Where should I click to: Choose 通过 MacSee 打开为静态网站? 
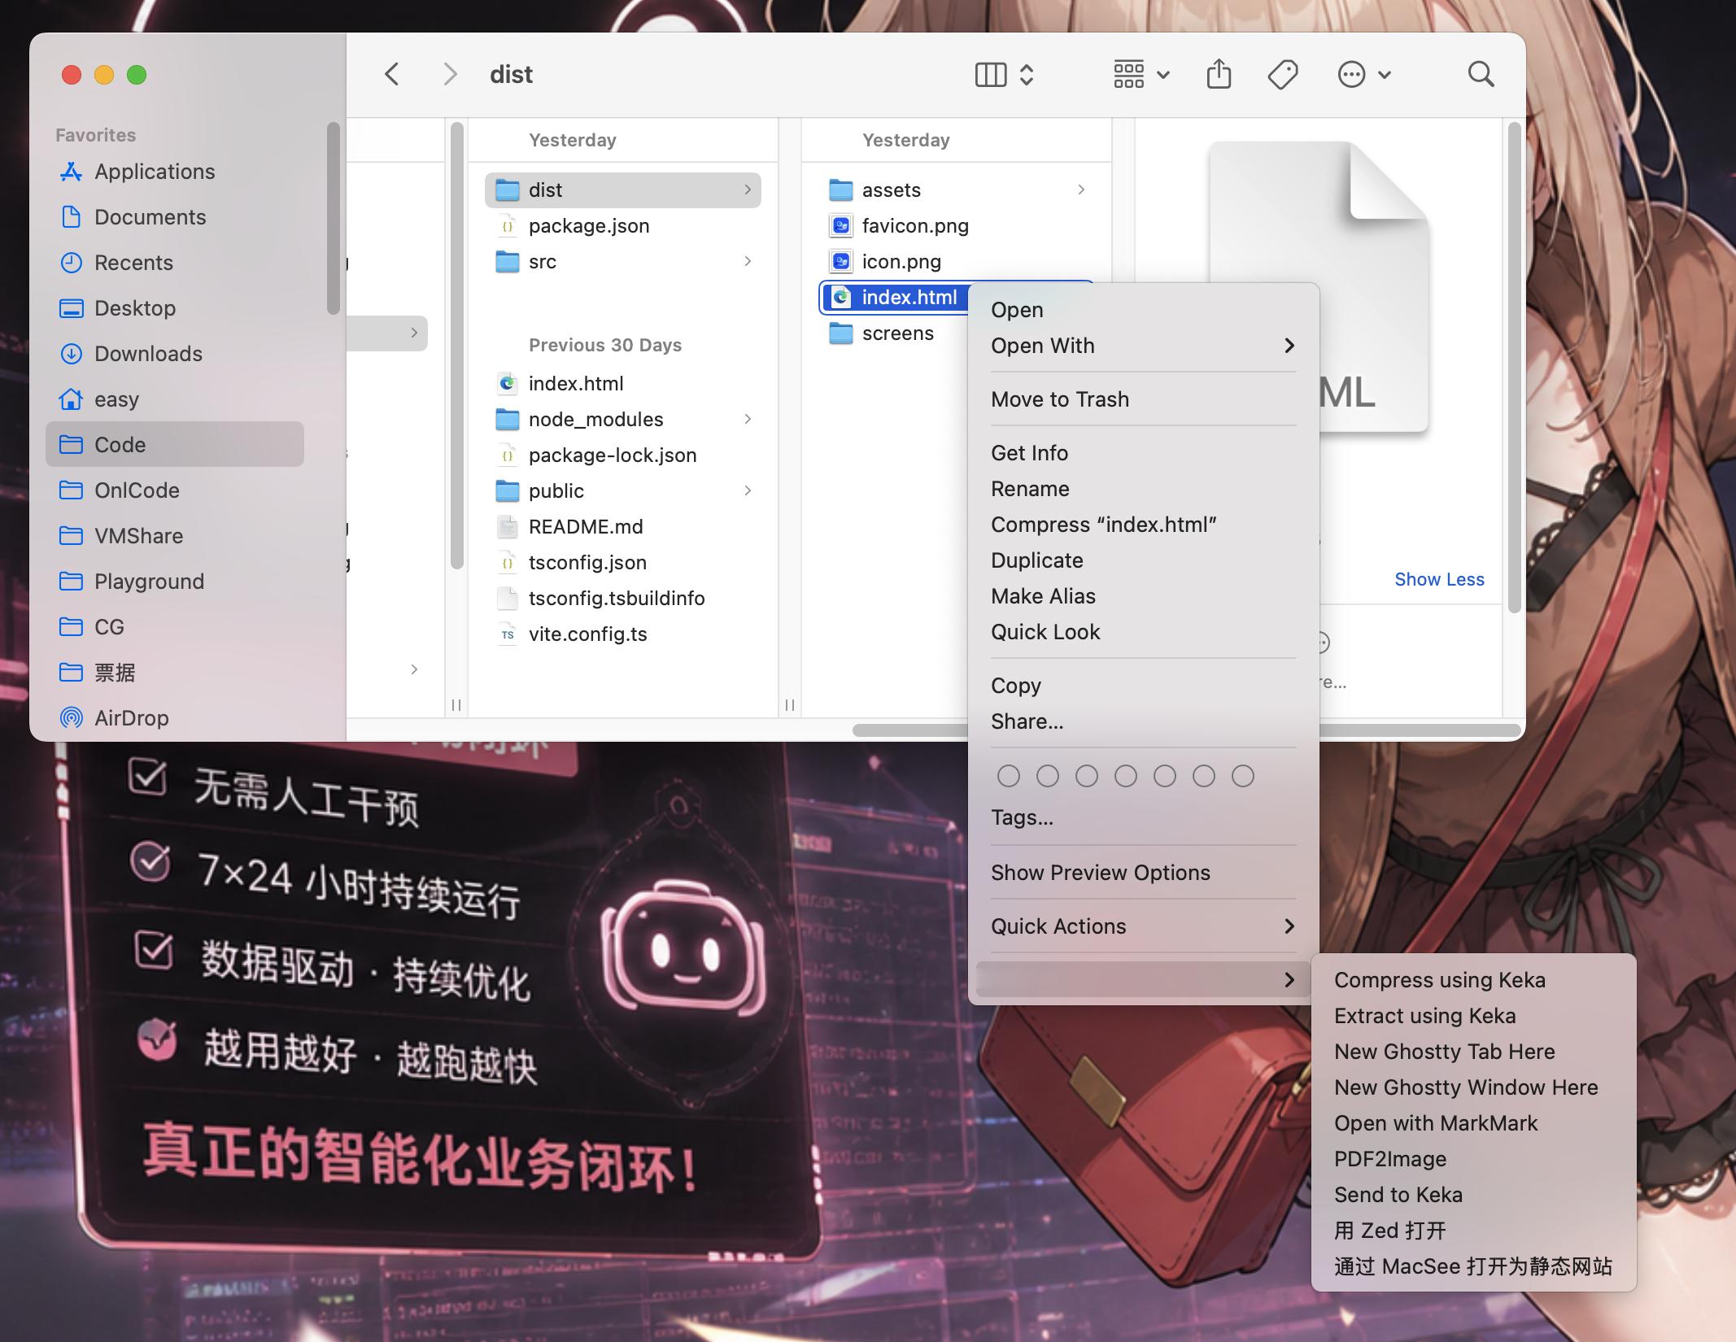point(1473,1266)
